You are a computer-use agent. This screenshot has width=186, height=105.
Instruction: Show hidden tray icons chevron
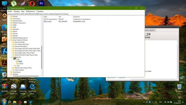[144, 102]
